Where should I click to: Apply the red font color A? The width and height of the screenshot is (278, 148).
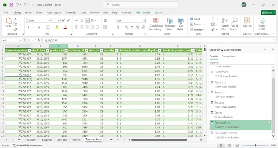coord(65,27)
